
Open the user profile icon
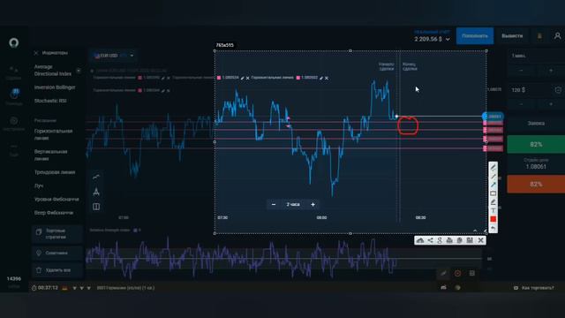(557, 36)
